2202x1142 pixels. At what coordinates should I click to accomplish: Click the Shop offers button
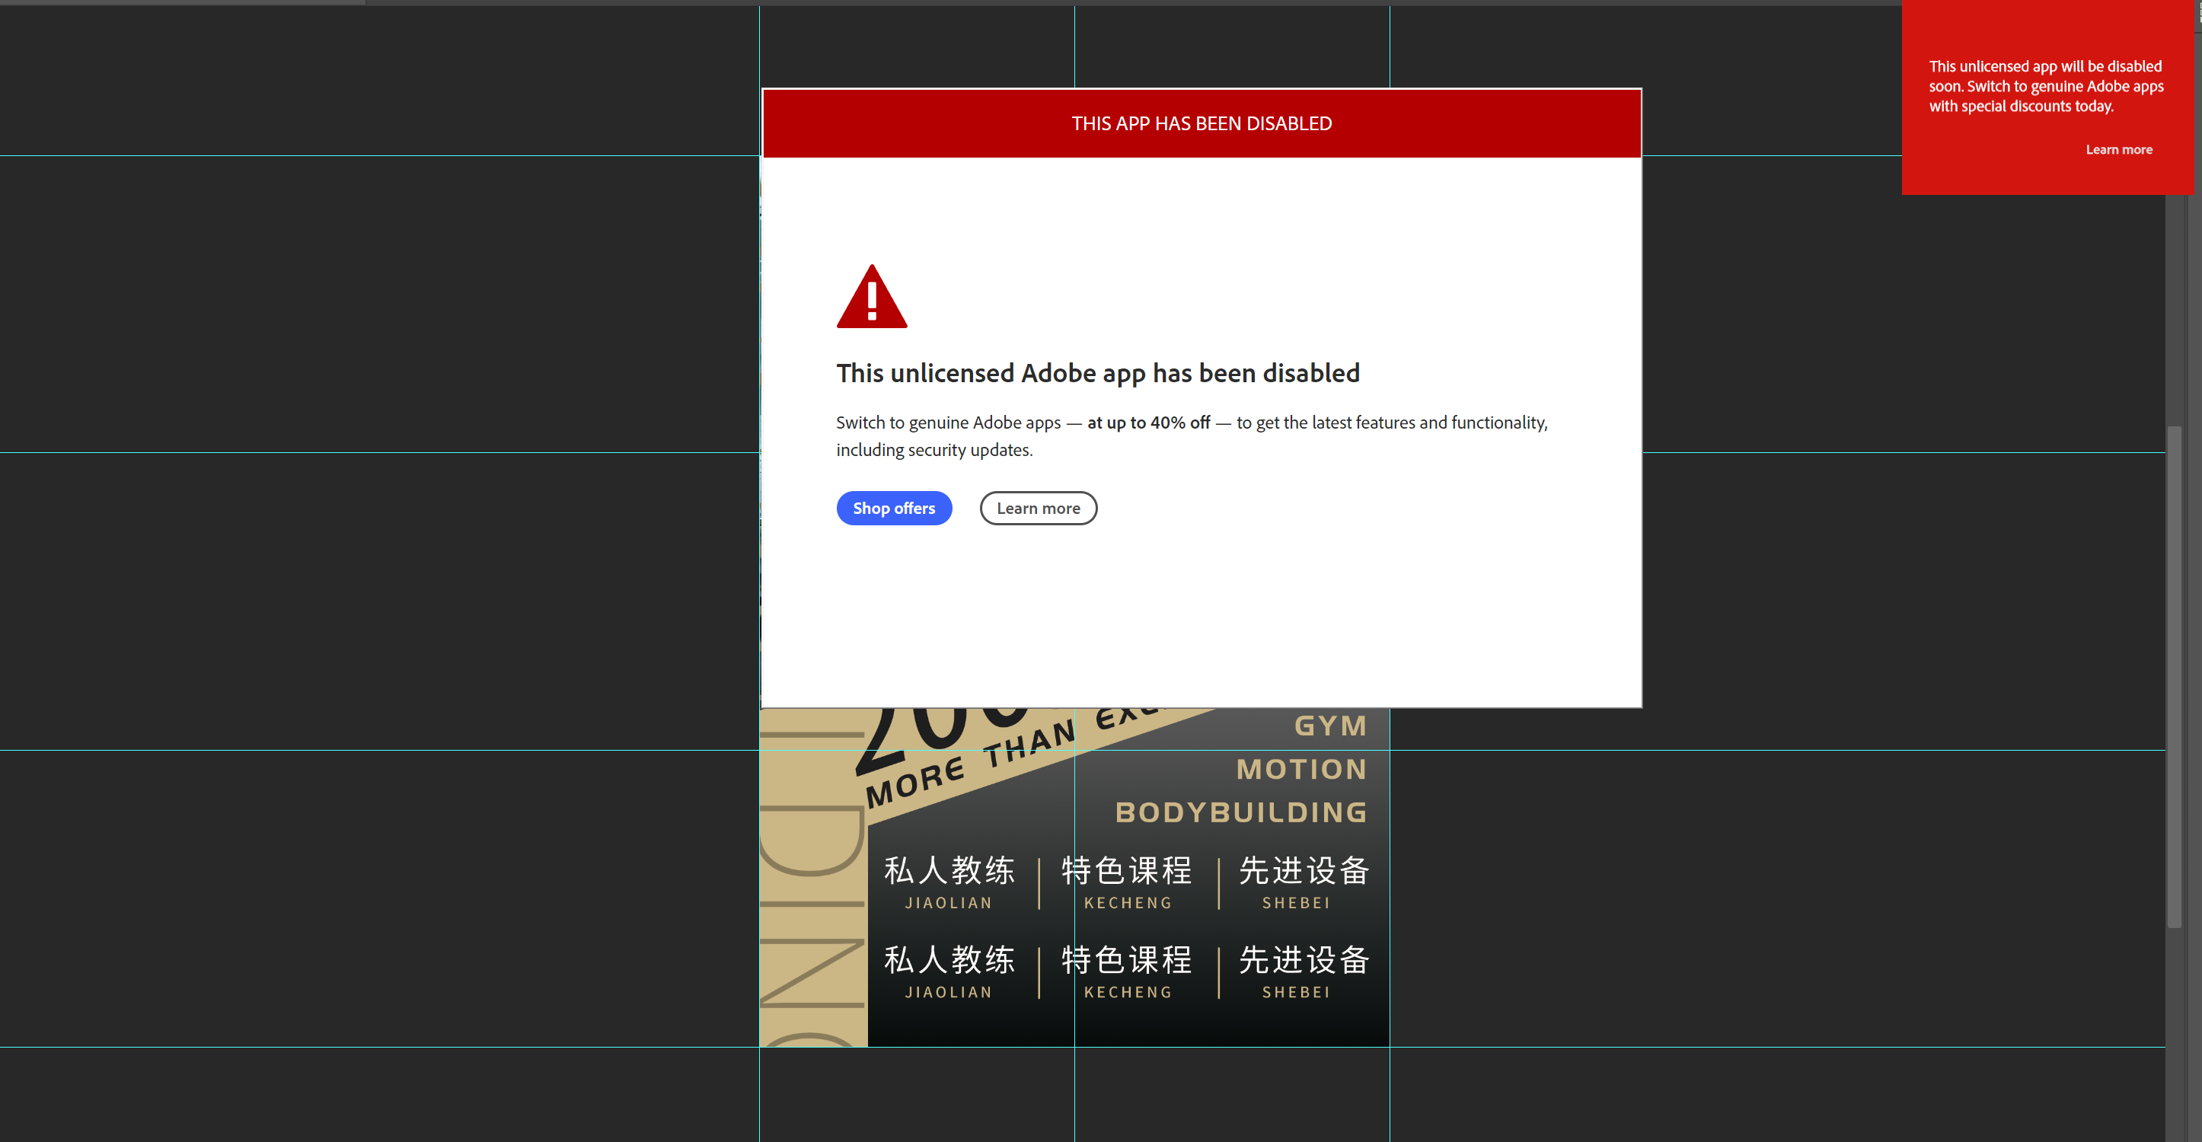tap(894, 508)
